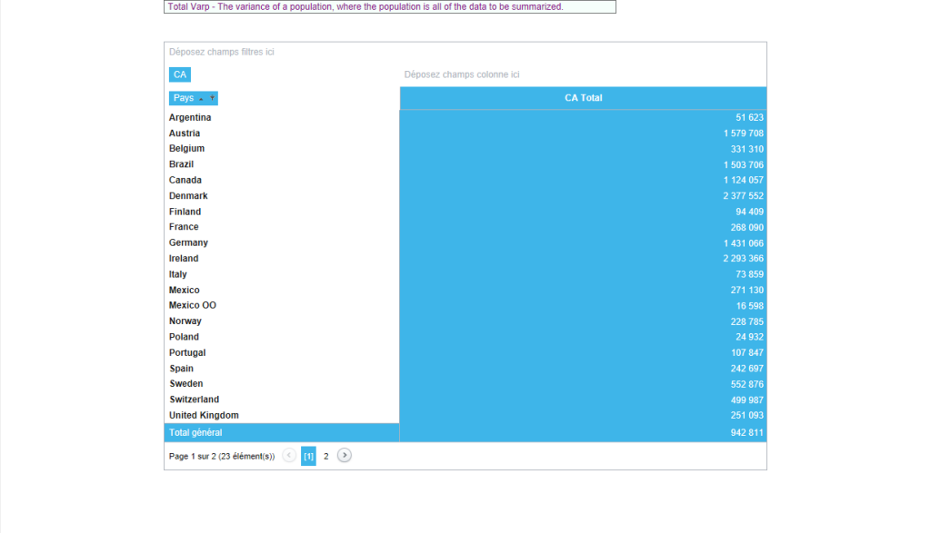Select the Spain row label
The height and width of the screenshot is (533, 931).
(x=181, y=368)
